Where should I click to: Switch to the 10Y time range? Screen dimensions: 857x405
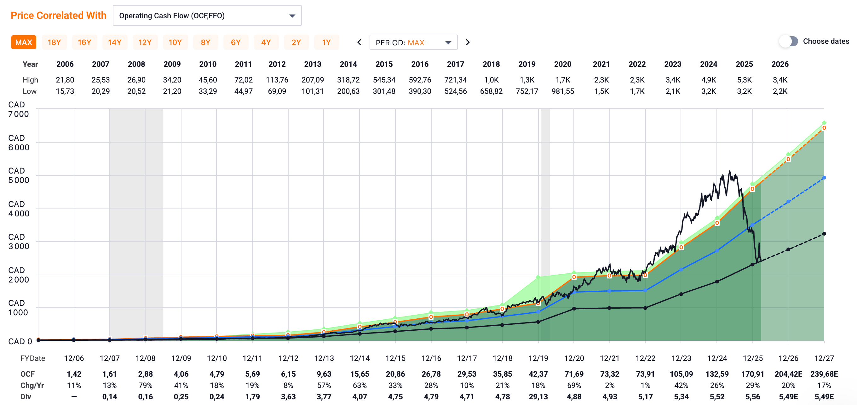pos(175,43)
